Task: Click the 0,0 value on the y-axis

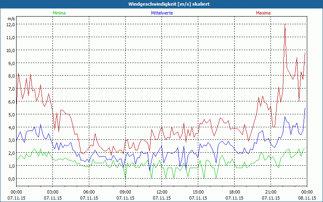Action: point(10,179)
